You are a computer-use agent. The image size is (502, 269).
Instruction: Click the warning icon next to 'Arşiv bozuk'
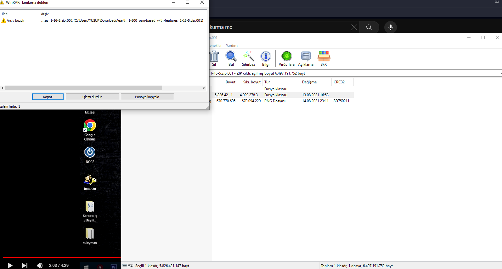pos(4,20)
